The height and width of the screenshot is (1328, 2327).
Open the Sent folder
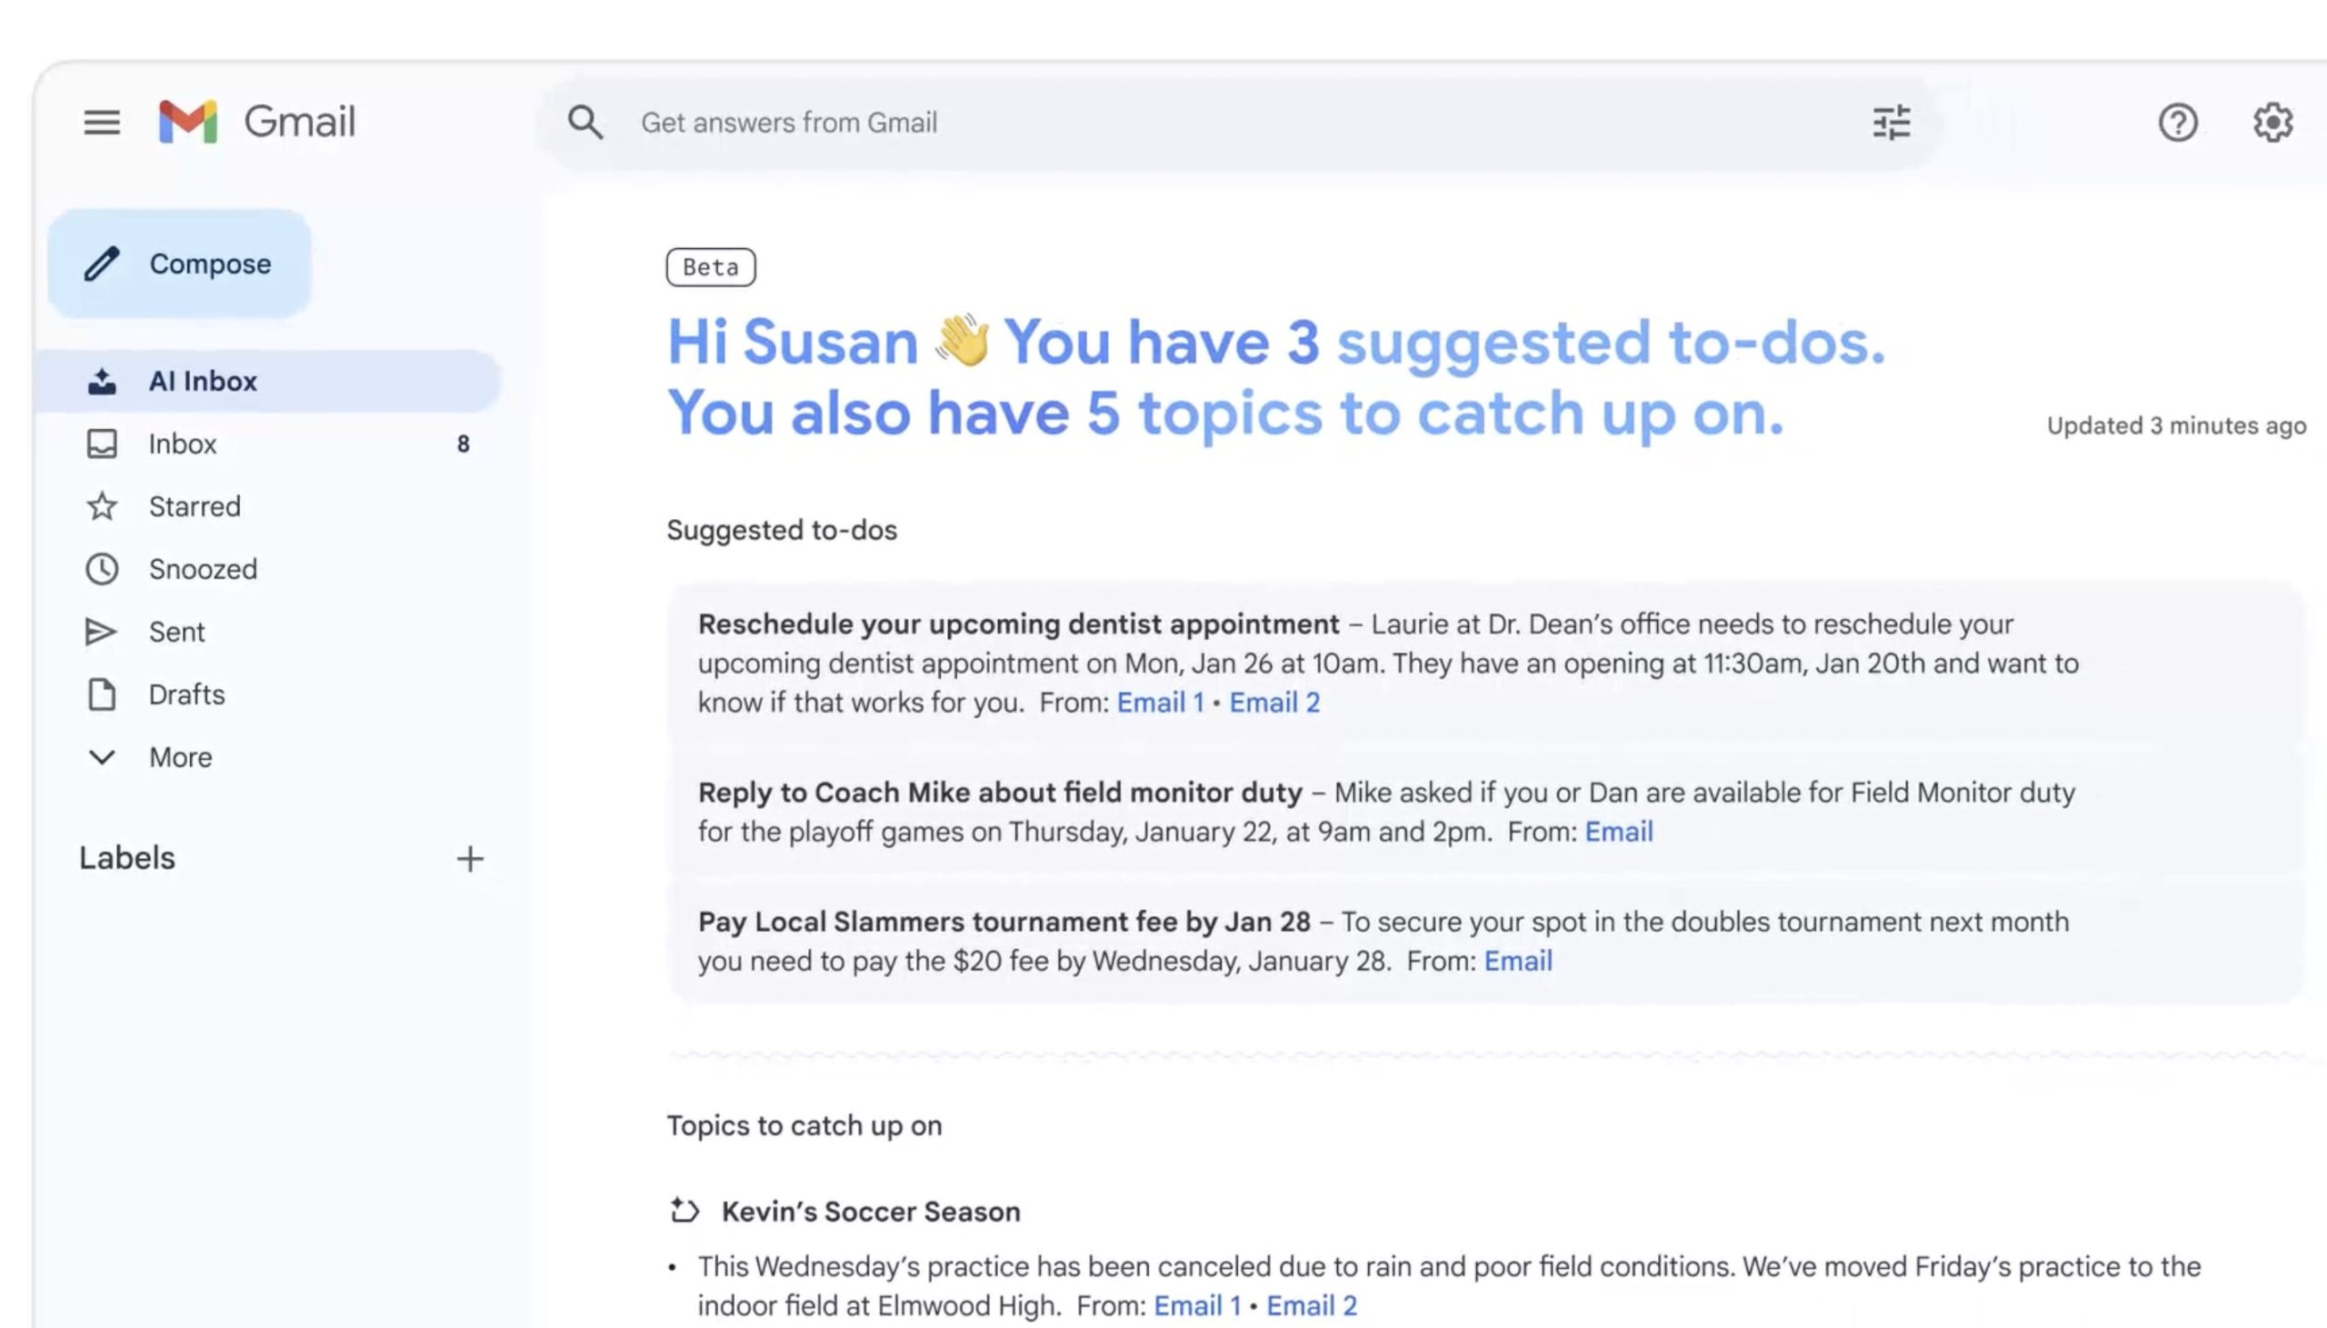click(x=177, y=632)
